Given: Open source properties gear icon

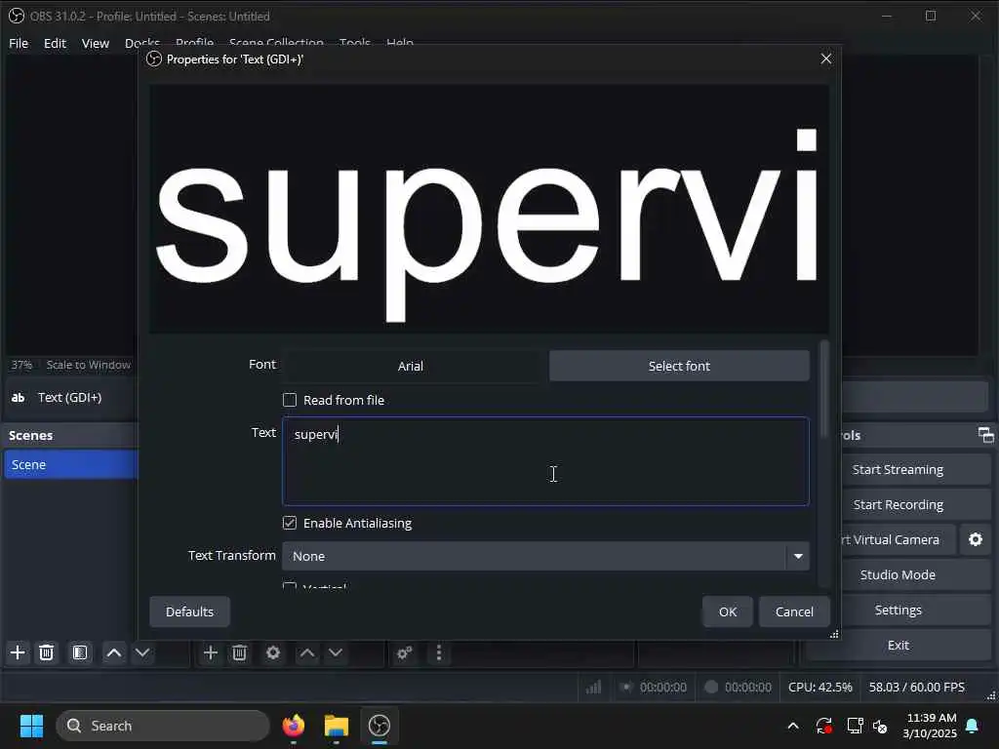Looking at the screenshot, I should [273, 652].
